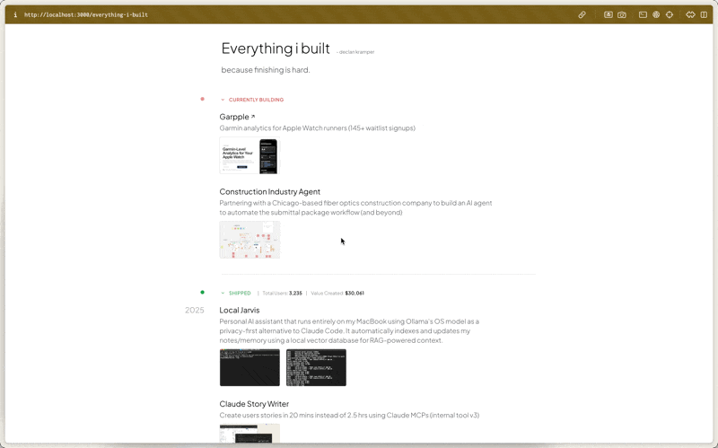Viewport: 718px width, 448px height.
Task: Click the page info icon beside URL
Action: [15, 15]
